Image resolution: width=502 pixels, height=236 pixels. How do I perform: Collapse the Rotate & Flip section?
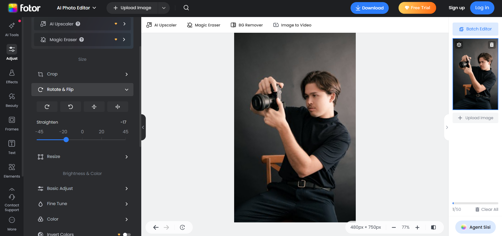click(127, 90)
